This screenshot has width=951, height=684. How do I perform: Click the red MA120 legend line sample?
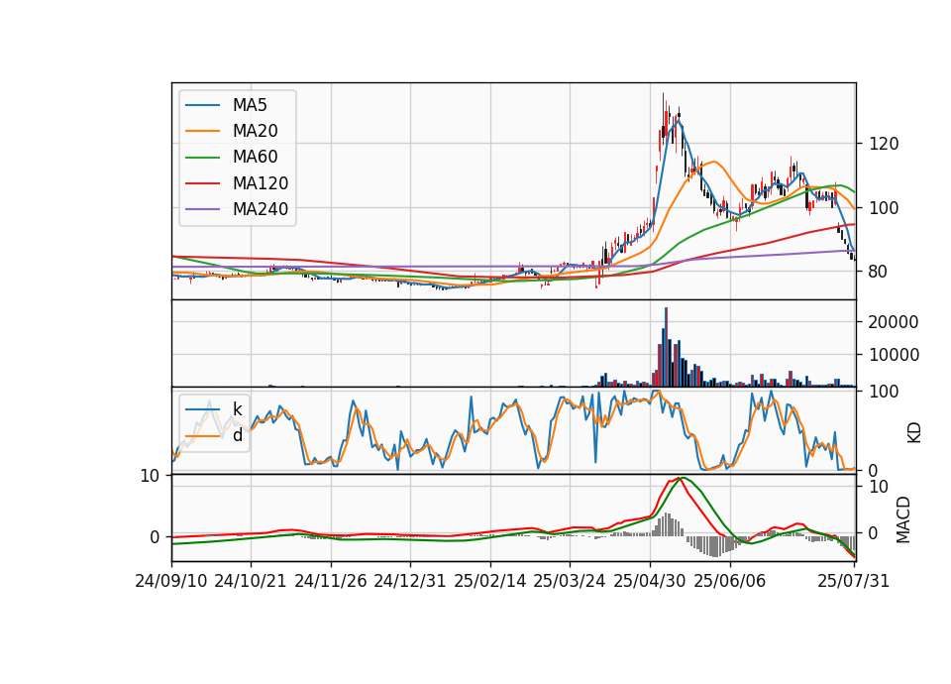[x=202, y=183]
